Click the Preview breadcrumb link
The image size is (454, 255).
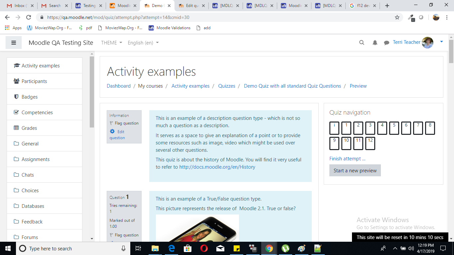pos(358,86)
